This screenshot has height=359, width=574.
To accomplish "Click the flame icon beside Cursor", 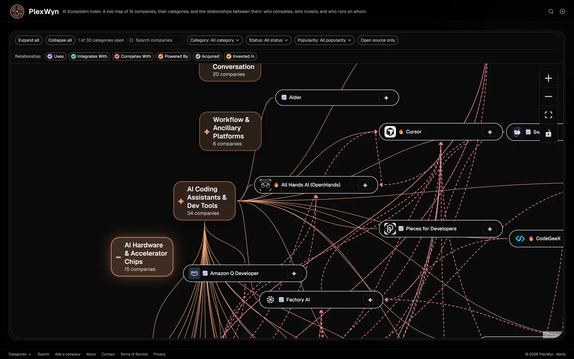I will pyautogui.click(x=401, y=132).
